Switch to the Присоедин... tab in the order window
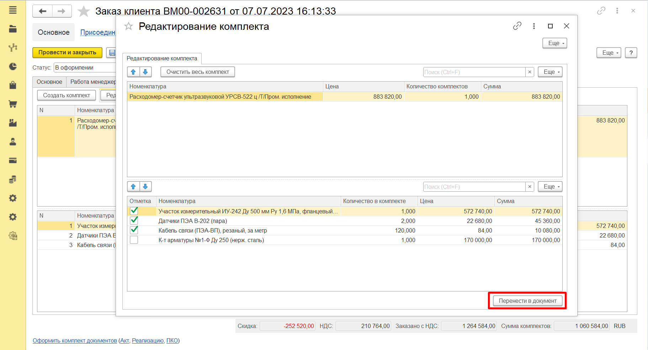The width and height of the screenshot is (648, 350). [98, 32]
